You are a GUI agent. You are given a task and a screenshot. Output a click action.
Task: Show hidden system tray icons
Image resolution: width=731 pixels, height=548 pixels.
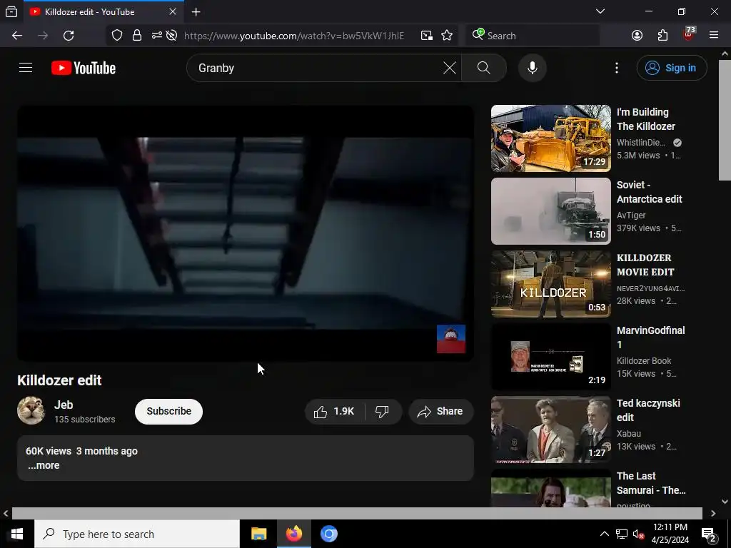[604, 534]
